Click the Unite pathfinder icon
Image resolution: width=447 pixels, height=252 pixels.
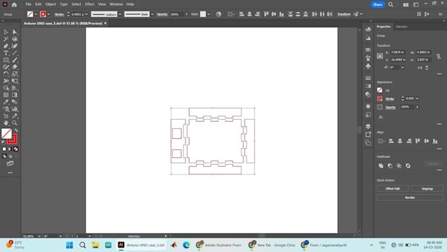pyautogui.click(x=381, y=166)
